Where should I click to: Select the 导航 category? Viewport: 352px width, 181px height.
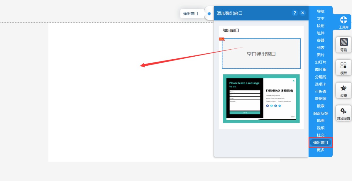(321, 11)
